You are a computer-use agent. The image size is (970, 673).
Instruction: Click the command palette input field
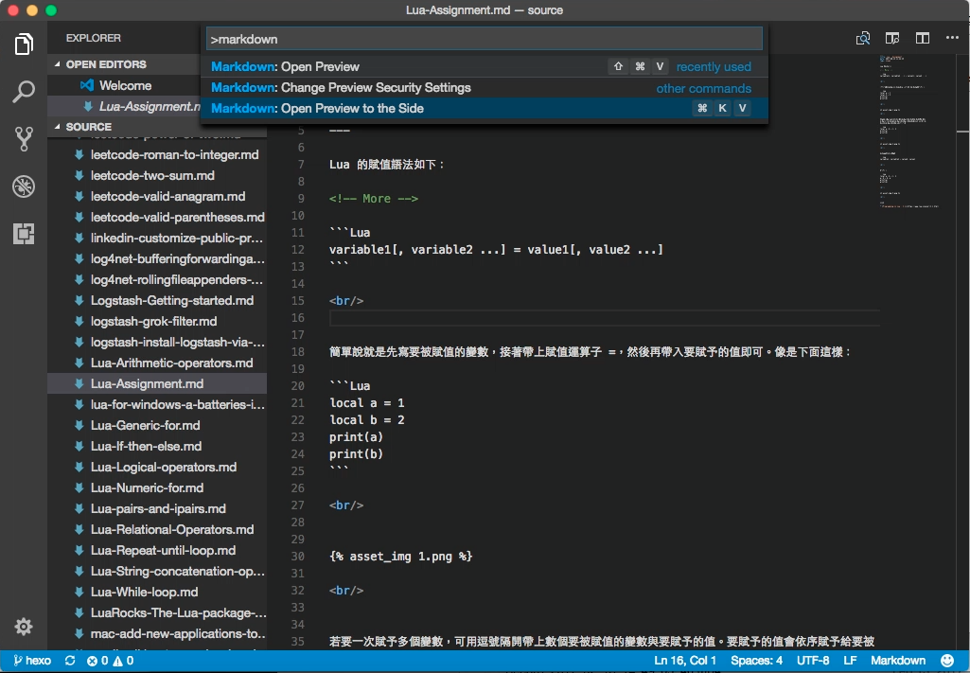[x=485, y=39]
